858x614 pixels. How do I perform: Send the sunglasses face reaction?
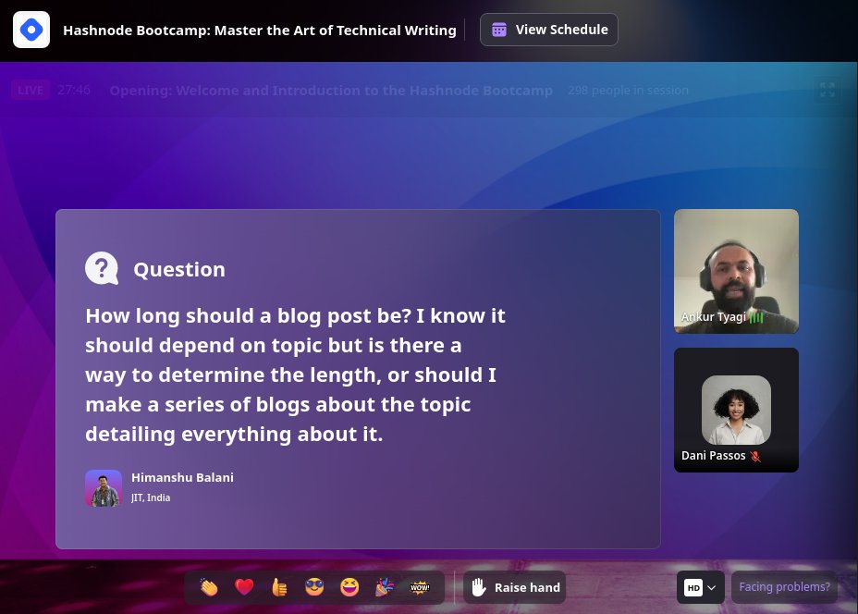coord(314,587)
